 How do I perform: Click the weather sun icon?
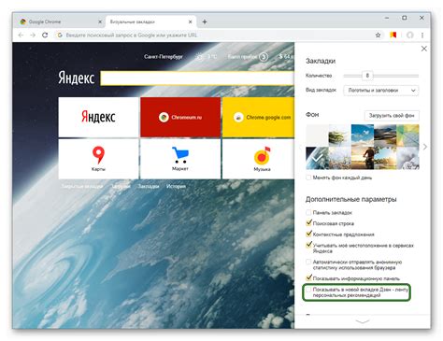[199, 57]
